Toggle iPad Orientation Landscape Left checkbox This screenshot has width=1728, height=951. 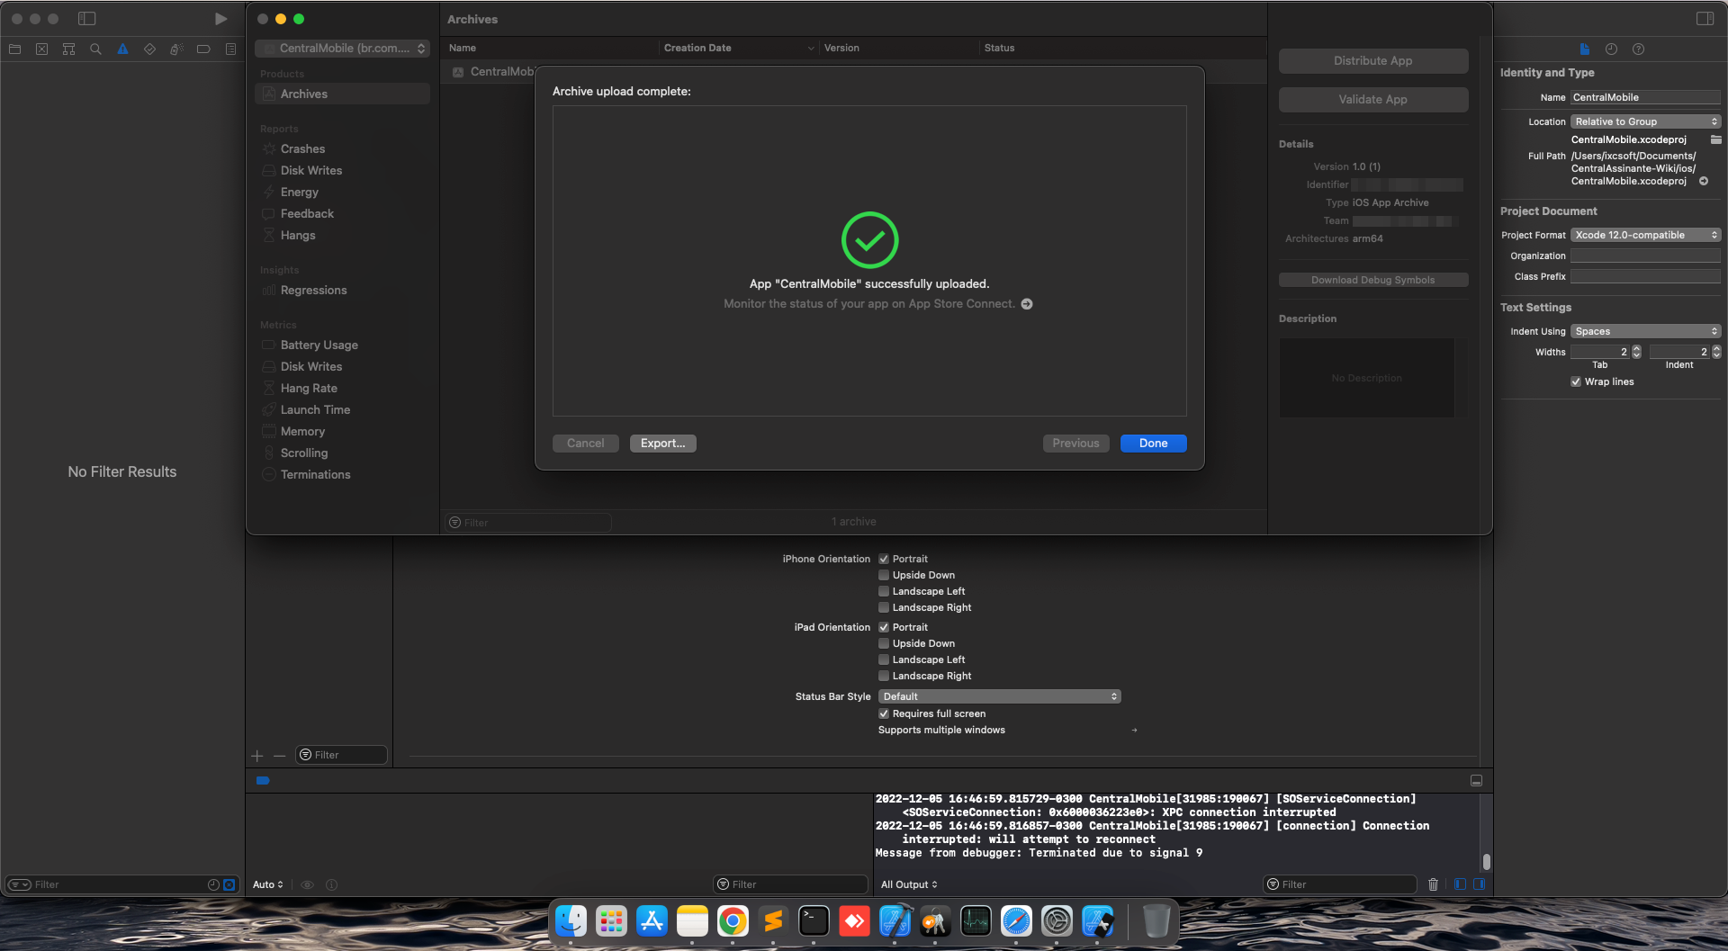tap(884, 659)
